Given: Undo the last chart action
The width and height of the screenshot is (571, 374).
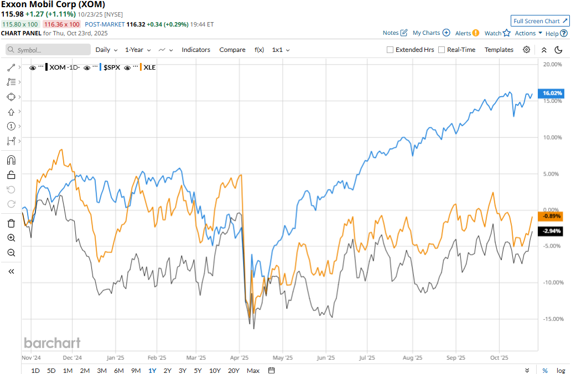Looking at the screenshot, I should click(x=11, y=189).
